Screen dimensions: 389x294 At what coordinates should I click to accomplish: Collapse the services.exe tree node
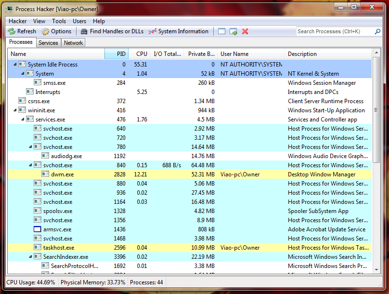(23, 119)
